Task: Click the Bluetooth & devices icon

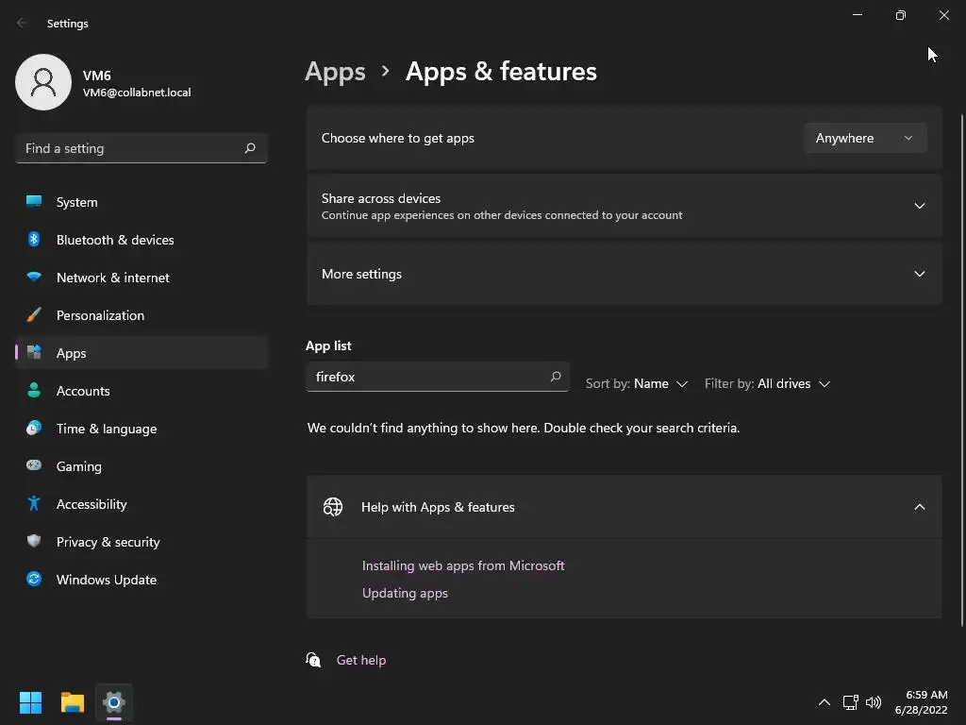Action: coord(34,240)
